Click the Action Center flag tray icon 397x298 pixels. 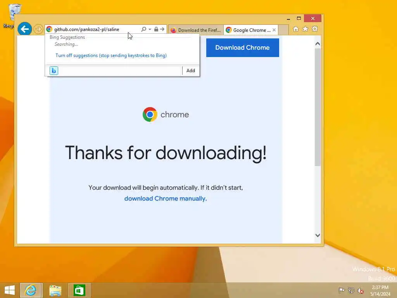(342, 290)
